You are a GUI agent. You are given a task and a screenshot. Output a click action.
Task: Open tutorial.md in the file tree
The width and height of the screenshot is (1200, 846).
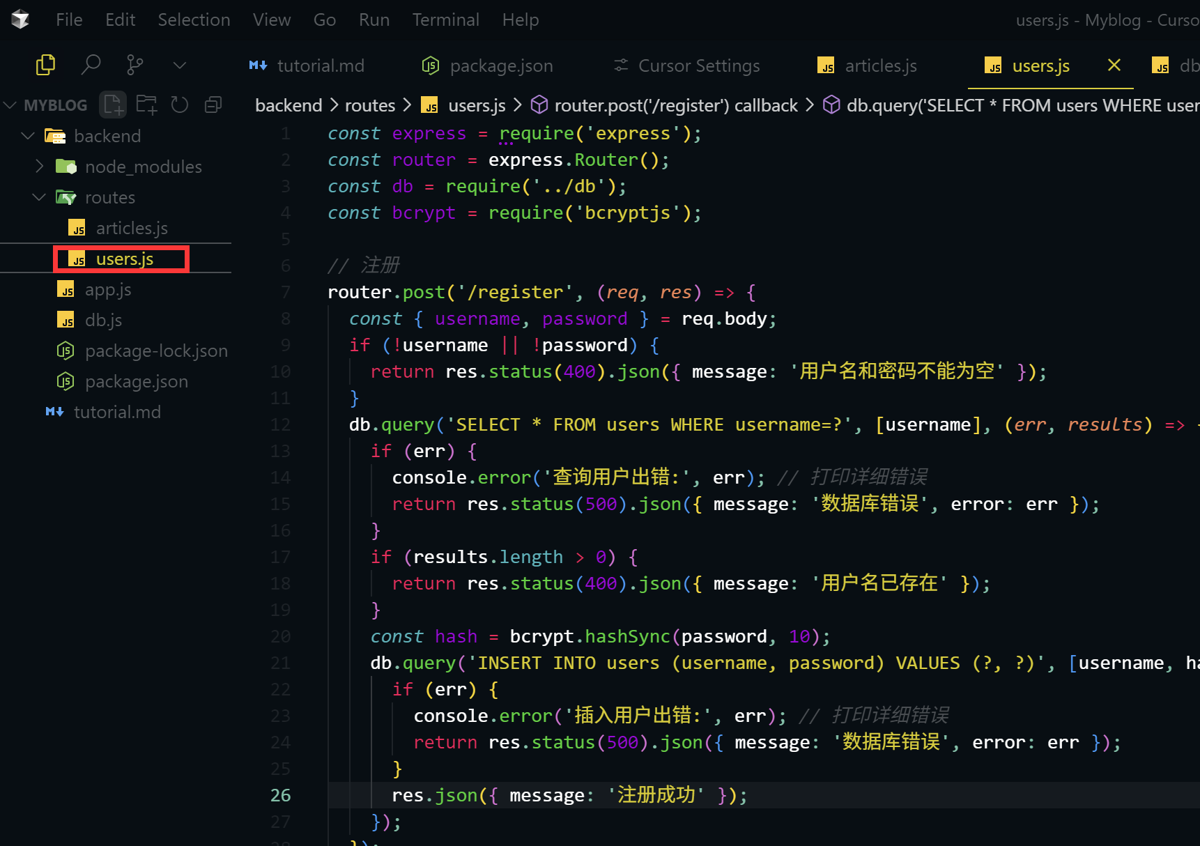(116, 412)
